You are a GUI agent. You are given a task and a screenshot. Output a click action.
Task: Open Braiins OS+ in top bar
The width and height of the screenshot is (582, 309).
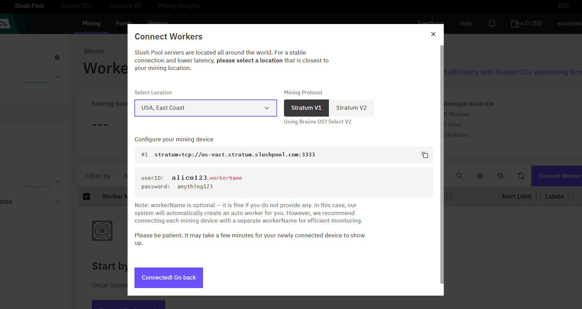(x=76, y=6)
